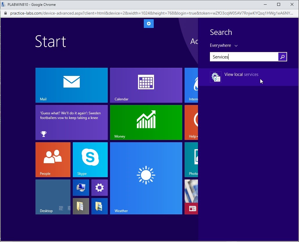The height and width of the screenshot is (242, 299).
Task: Click the Services search input field
Action: tap(244, 57)
